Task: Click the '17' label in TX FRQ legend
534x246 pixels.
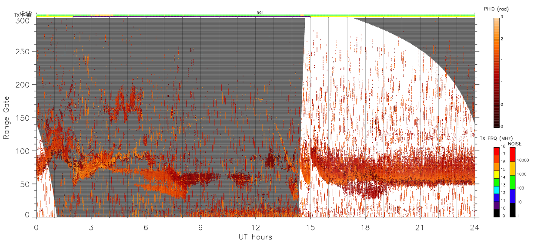Action: click(503, 154)
